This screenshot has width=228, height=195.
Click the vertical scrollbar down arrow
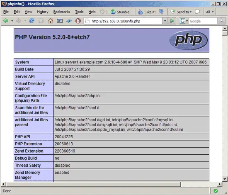coord(225,179)
